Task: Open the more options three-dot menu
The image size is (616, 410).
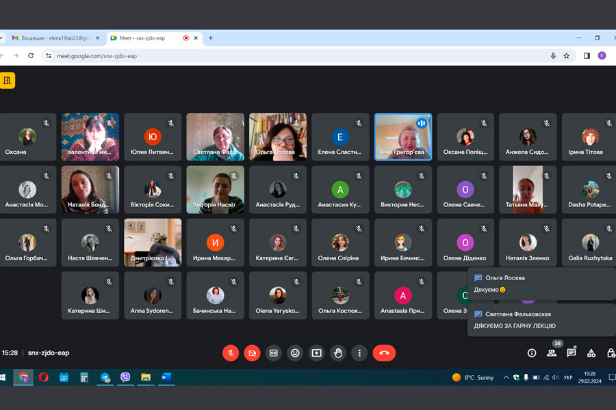Action: coord(359,353)
